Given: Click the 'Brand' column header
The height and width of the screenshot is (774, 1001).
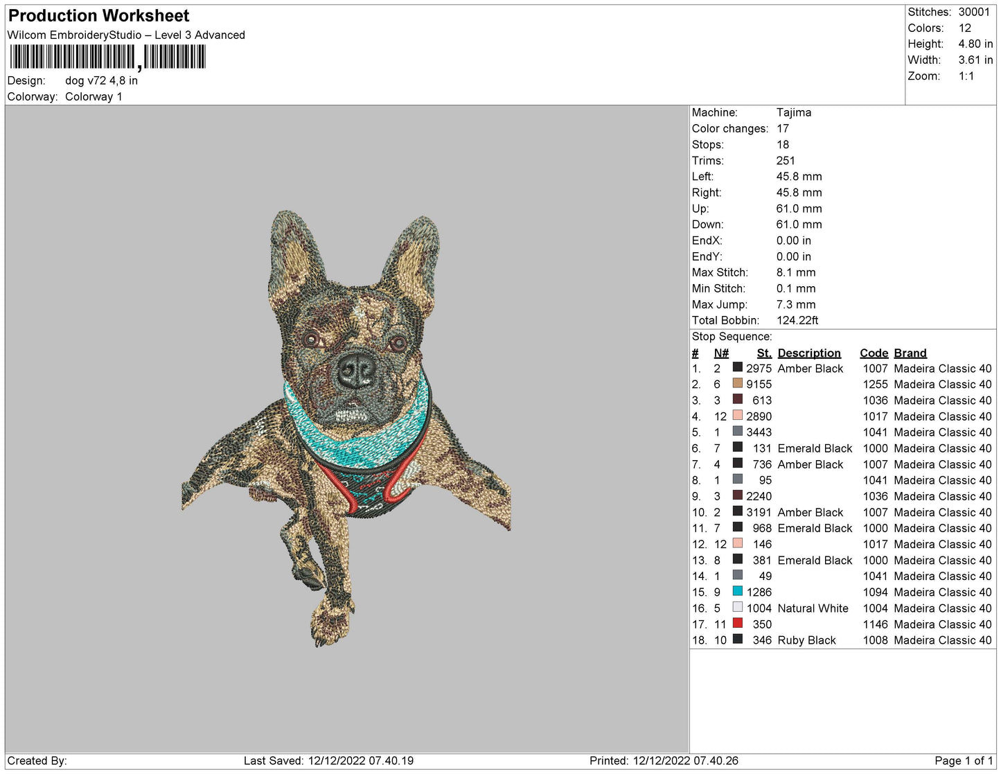Looking at the screenshot, I should tap(910, 353).
